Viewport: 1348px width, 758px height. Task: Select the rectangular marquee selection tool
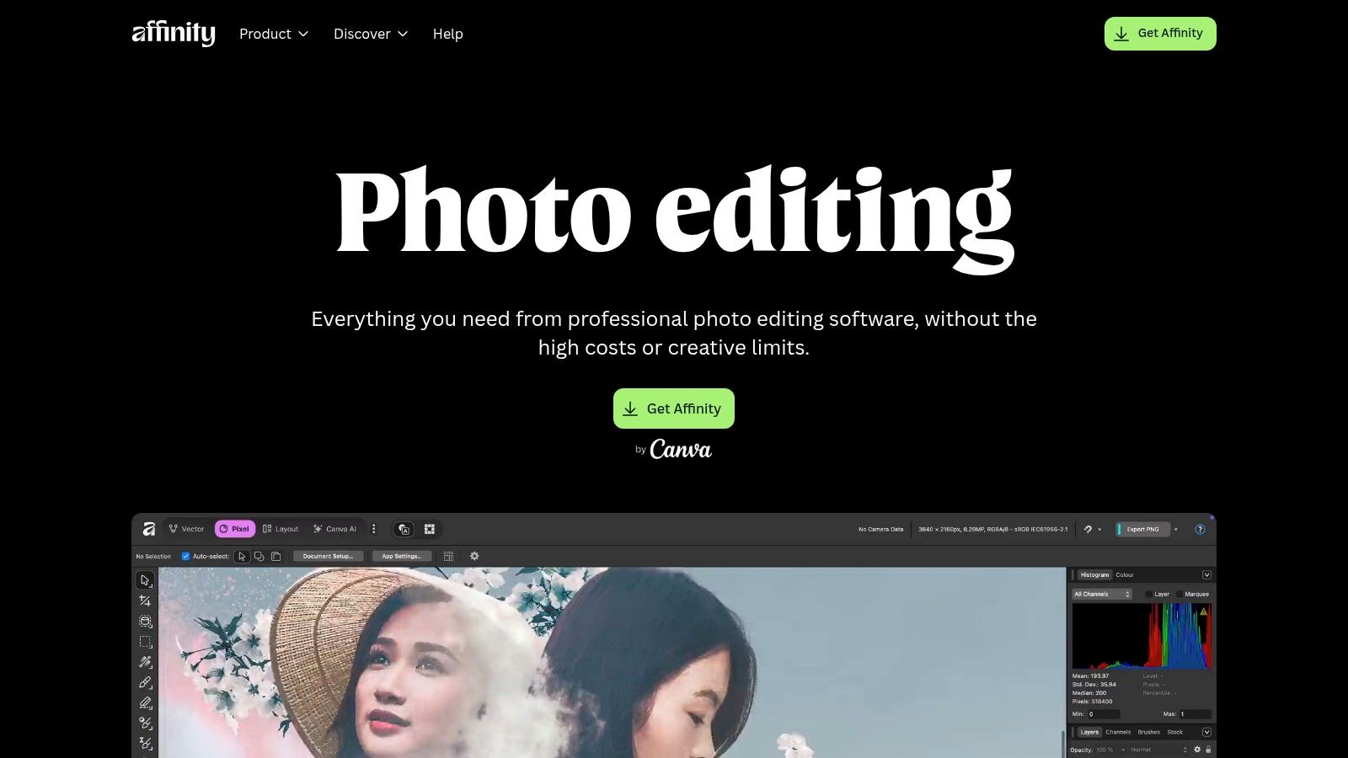pos(145,642)
